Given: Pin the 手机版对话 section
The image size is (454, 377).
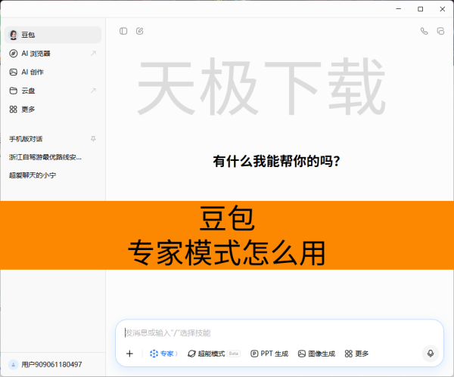Looking at the screenshot, I should point(93,139).
